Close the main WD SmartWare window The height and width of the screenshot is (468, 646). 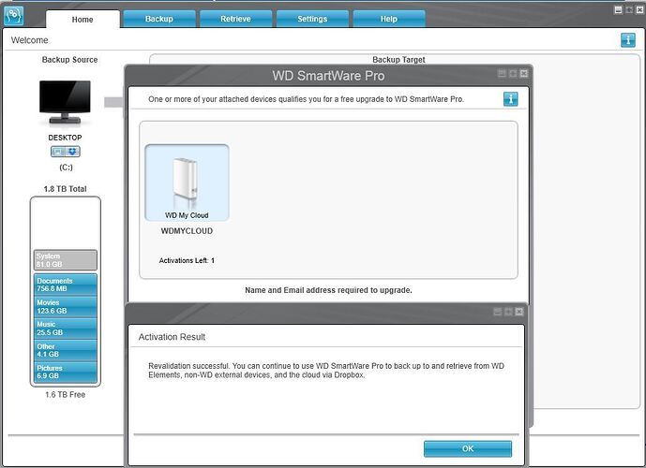click(639, 10)
